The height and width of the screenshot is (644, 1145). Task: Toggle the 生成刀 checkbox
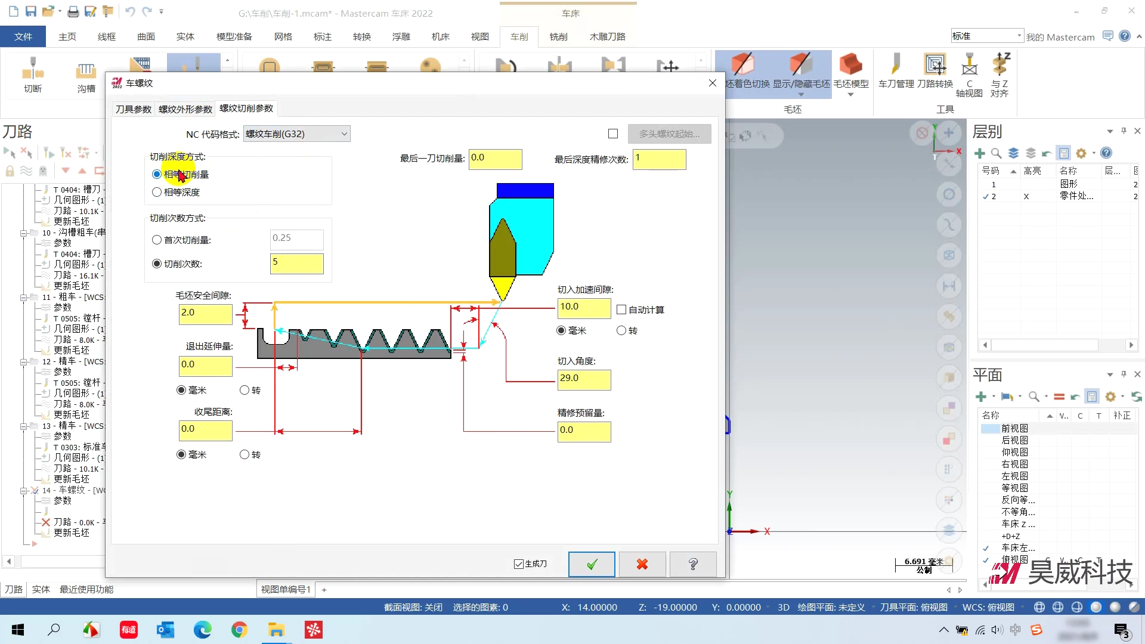coord(519,564)
